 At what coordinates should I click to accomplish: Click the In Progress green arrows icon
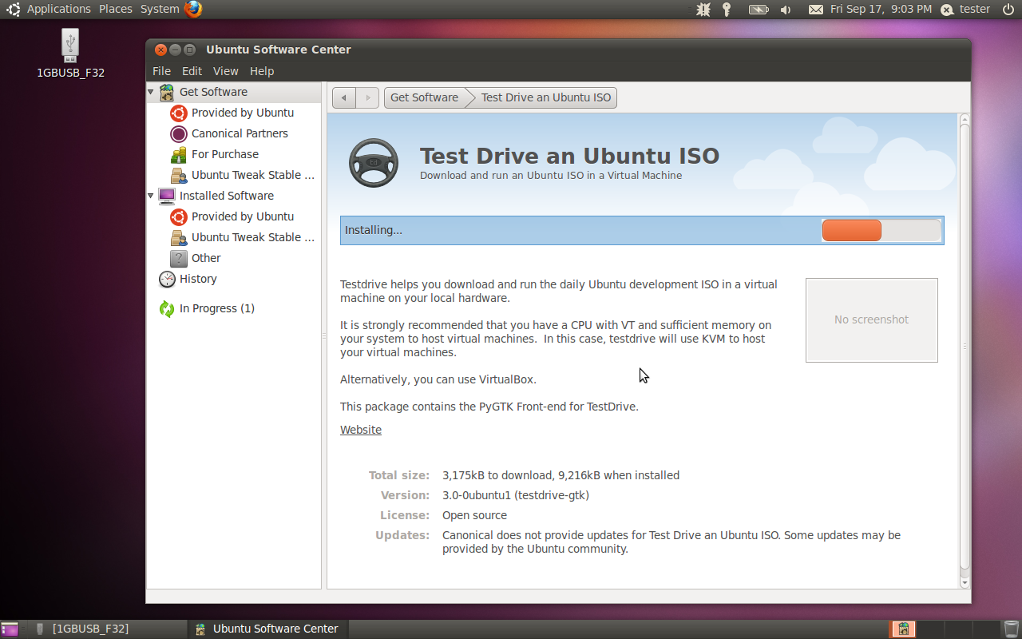click(x=167, y=308)
